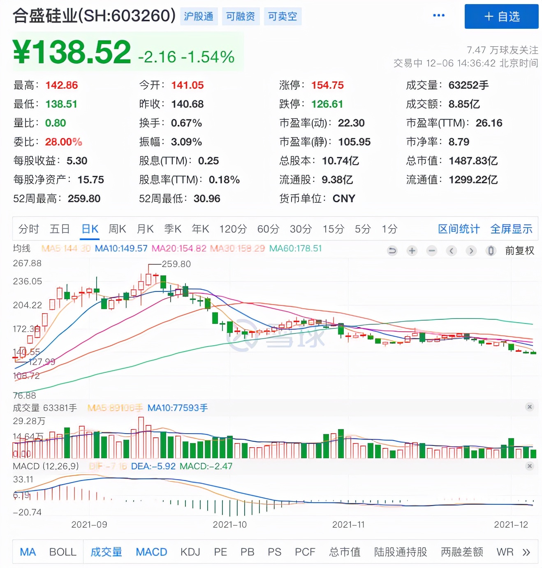The width and height of the screenshot is (542, 568).
Task: Click the 成交量 value 63252手
Action: pos(468,85)
